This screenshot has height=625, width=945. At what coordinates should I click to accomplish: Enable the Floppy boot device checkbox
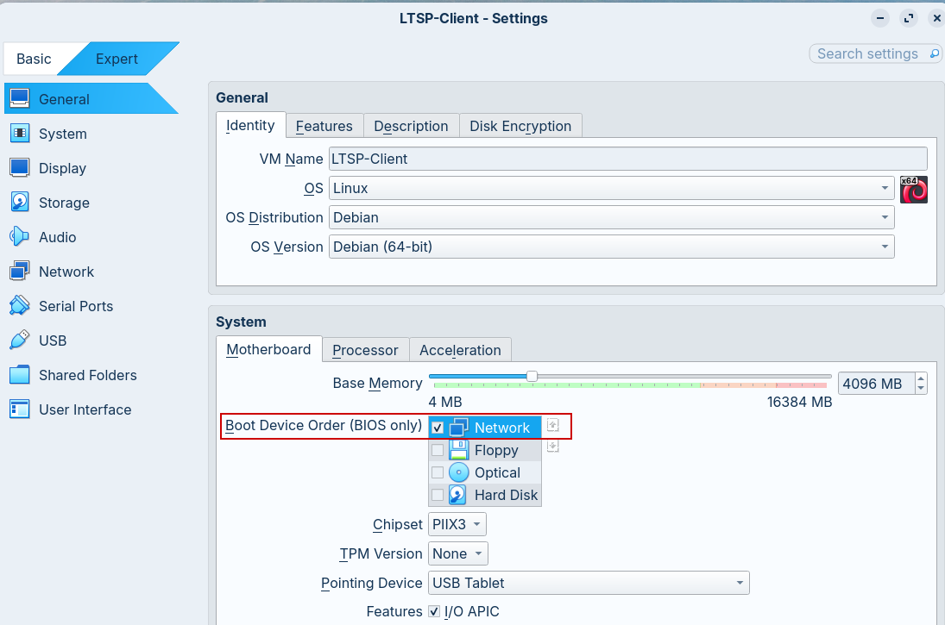(x=438, y=450)
